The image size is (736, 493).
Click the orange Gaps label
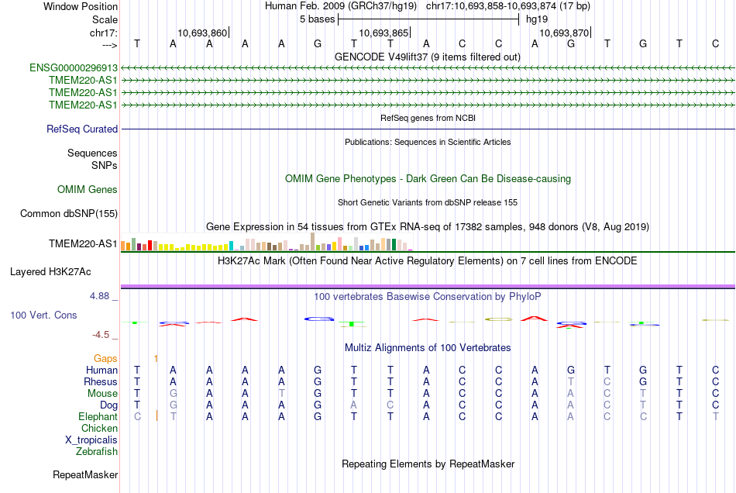pos(105,359)
